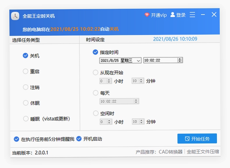Image resolution: width=230 pixels, height=168 pixels.
Task: Click the 从现在开始 hours spinner
Action: coord(109,81)
